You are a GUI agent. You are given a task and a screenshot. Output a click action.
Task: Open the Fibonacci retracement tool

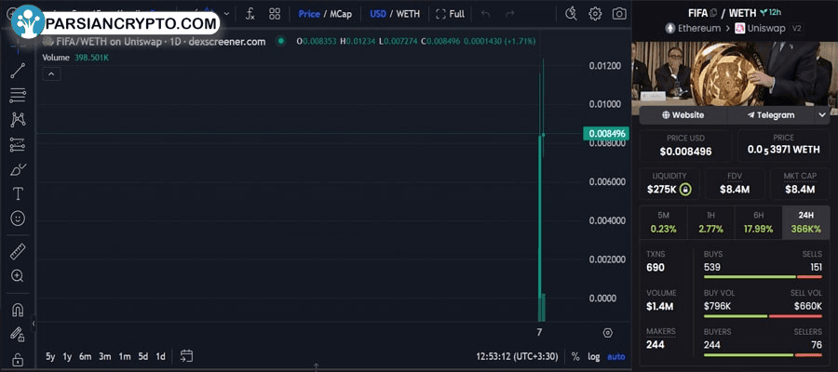pyautogui.click(x=18, y=96)
